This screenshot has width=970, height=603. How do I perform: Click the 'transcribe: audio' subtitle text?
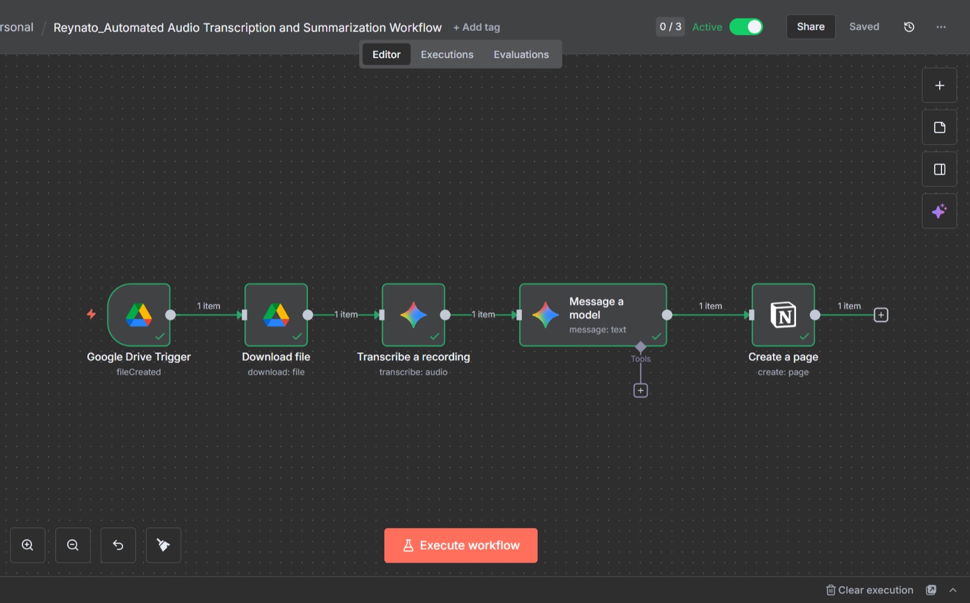pyautogui.click(x=413, y=372)
